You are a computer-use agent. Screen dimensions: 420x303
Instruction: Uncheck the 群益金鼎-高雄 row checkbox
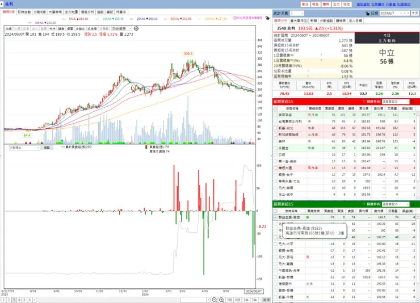click(275, 217)
